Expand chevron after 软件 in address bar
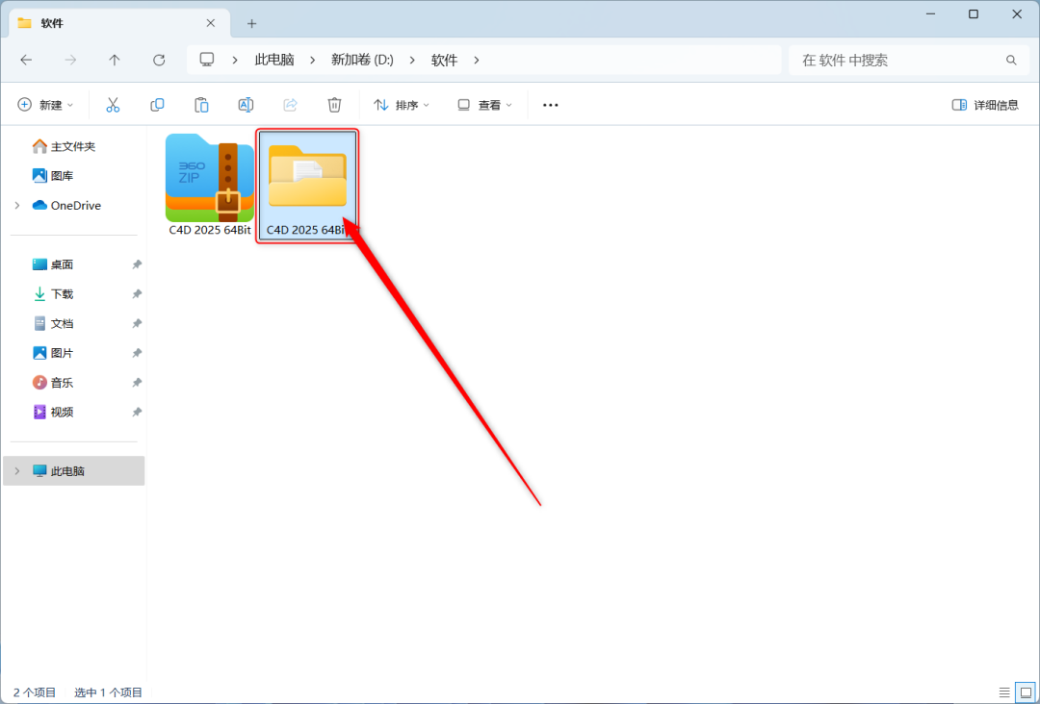 click(x=477, y=61)
